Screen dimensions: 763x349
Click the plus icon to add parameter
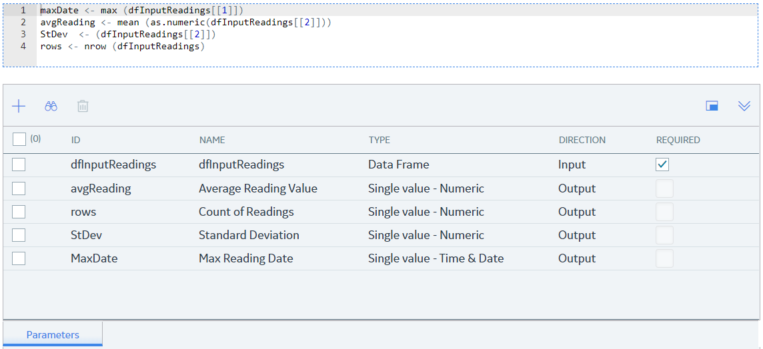(19, 107)
